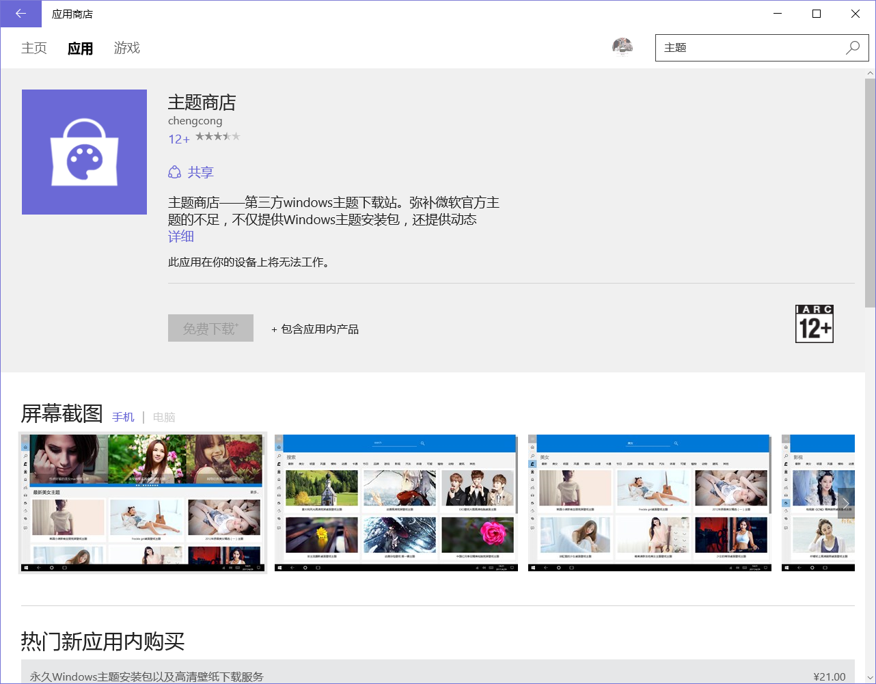Maximize the 应用商店 window

(816, 14)
